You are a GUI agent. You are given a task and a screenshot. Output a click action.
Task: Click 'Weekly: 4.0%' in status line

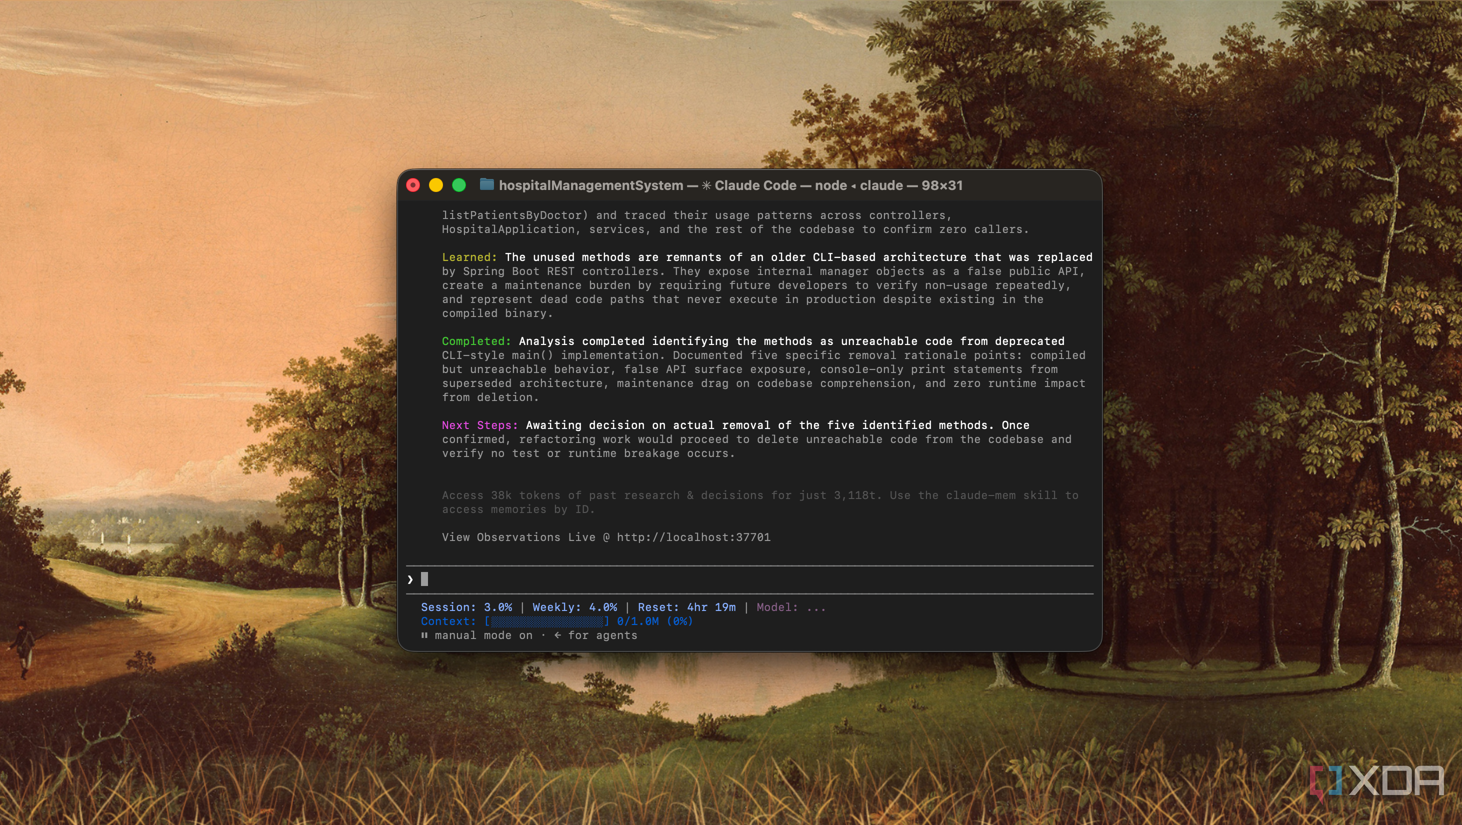(574, 607)
